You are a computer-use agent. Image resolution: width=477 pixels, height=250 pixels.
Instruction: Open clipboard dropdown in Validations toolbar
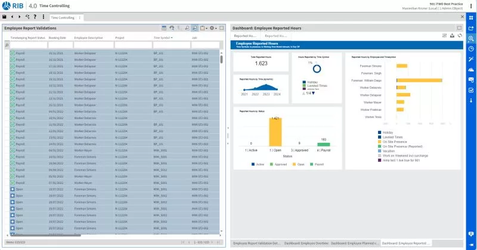(204, 28)
